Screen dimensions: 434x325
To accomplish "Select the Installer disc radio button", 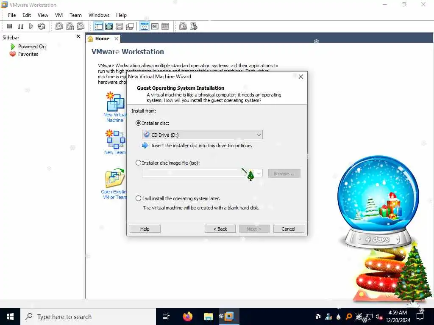I will (139, 123).
